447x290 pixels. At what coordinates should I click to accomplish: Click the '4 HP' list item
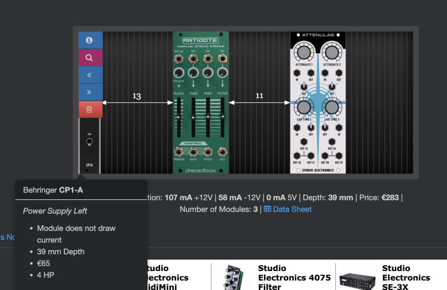tap(46, 275)
